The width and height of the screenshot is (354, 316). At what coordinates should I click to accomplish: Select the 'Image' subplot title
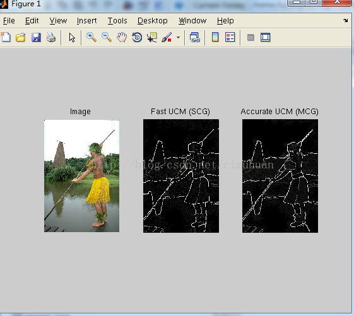click(x=80, y=112)
